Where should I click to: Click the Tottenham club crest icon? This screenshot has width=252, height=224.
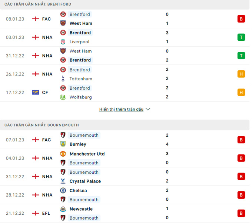pos(63,79)
